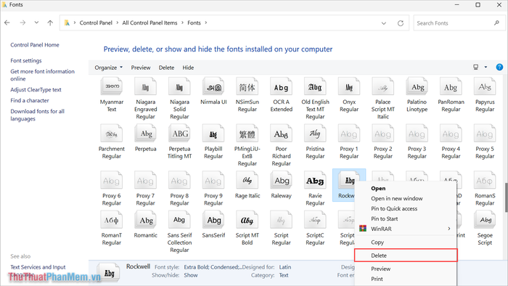
Task: Open Adjust ClearType text link
Action: tap(36, 89)
